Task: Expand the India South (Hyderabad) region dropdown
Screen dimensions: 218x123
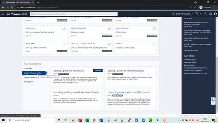Action: tap(182, 14)
